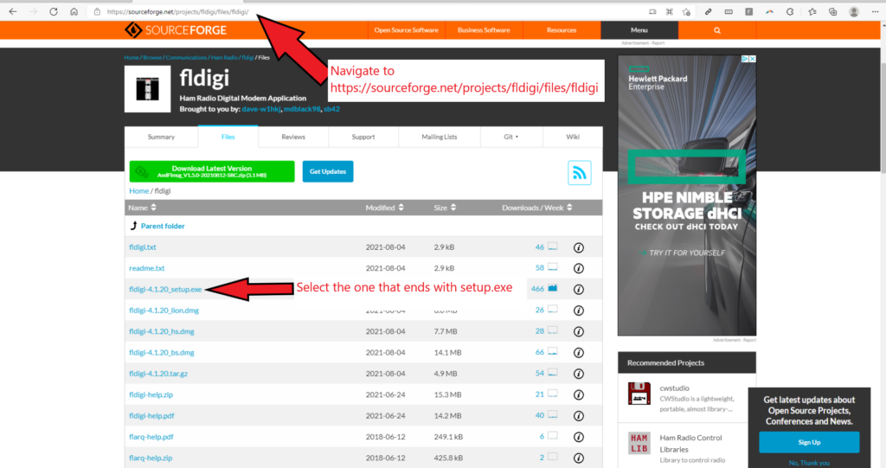Click the SourceForge logo
Screen dimensions: 886x468
(x=176, y=30)
